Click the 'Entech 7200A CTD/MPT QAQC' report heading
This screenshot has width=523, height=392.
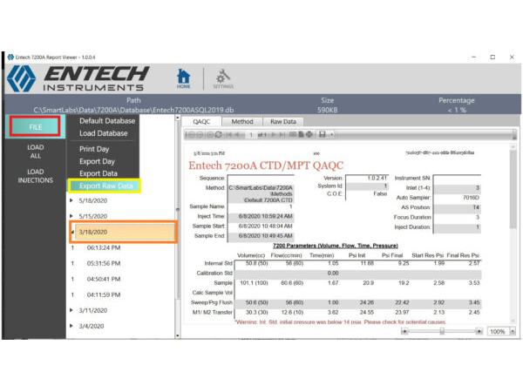pos(266,166)
